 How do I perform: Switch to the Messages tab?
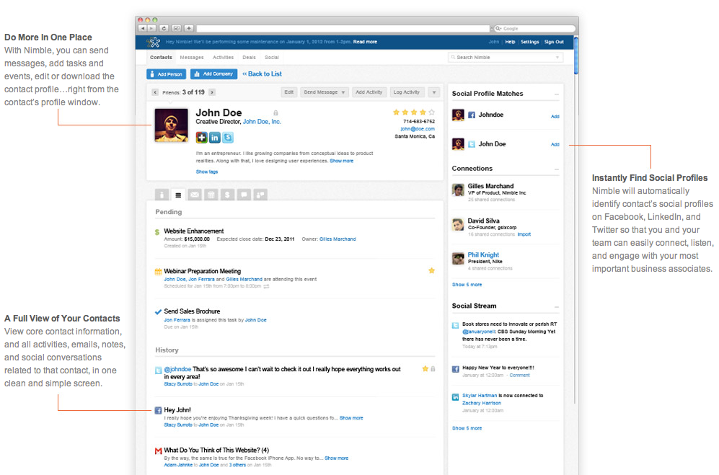[x=192, y=58]
